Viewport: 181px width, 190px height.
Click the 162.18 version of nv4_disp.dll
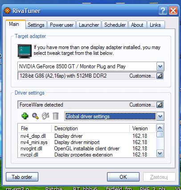tap(140, 136)
